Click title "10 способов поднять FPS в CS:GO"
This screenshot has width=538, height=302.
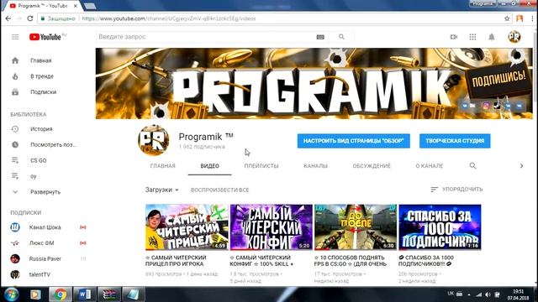point(351,261)
